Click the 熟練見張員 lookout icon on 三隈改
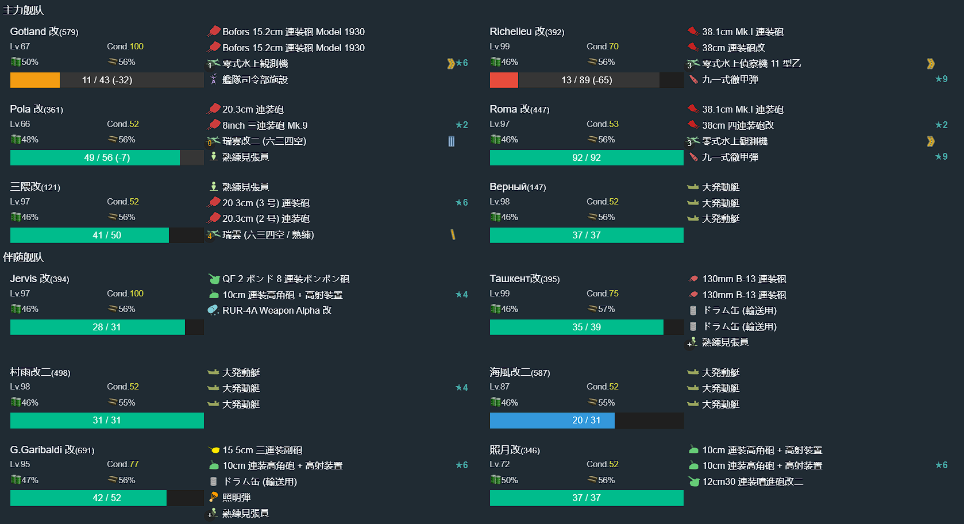The width and height of the screenshot is (964, 524). click(213, 186)
